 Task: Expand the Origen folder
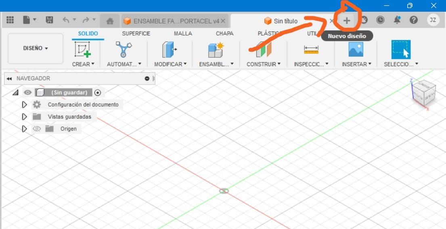click(25, 129)
